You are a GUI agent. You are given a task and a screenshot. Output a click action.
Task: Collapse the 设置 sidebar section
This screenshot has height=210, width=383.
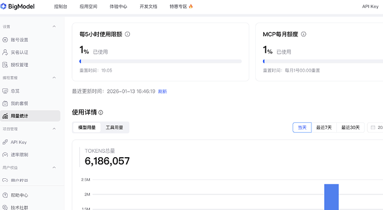54,27
